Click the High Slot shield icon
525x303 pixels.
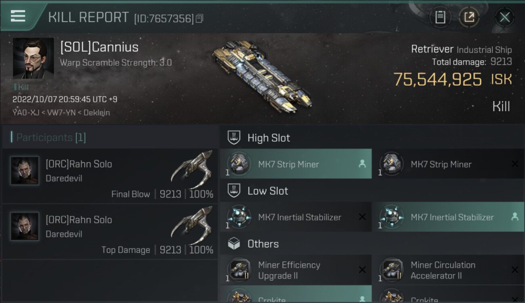[x=234, y=138]
